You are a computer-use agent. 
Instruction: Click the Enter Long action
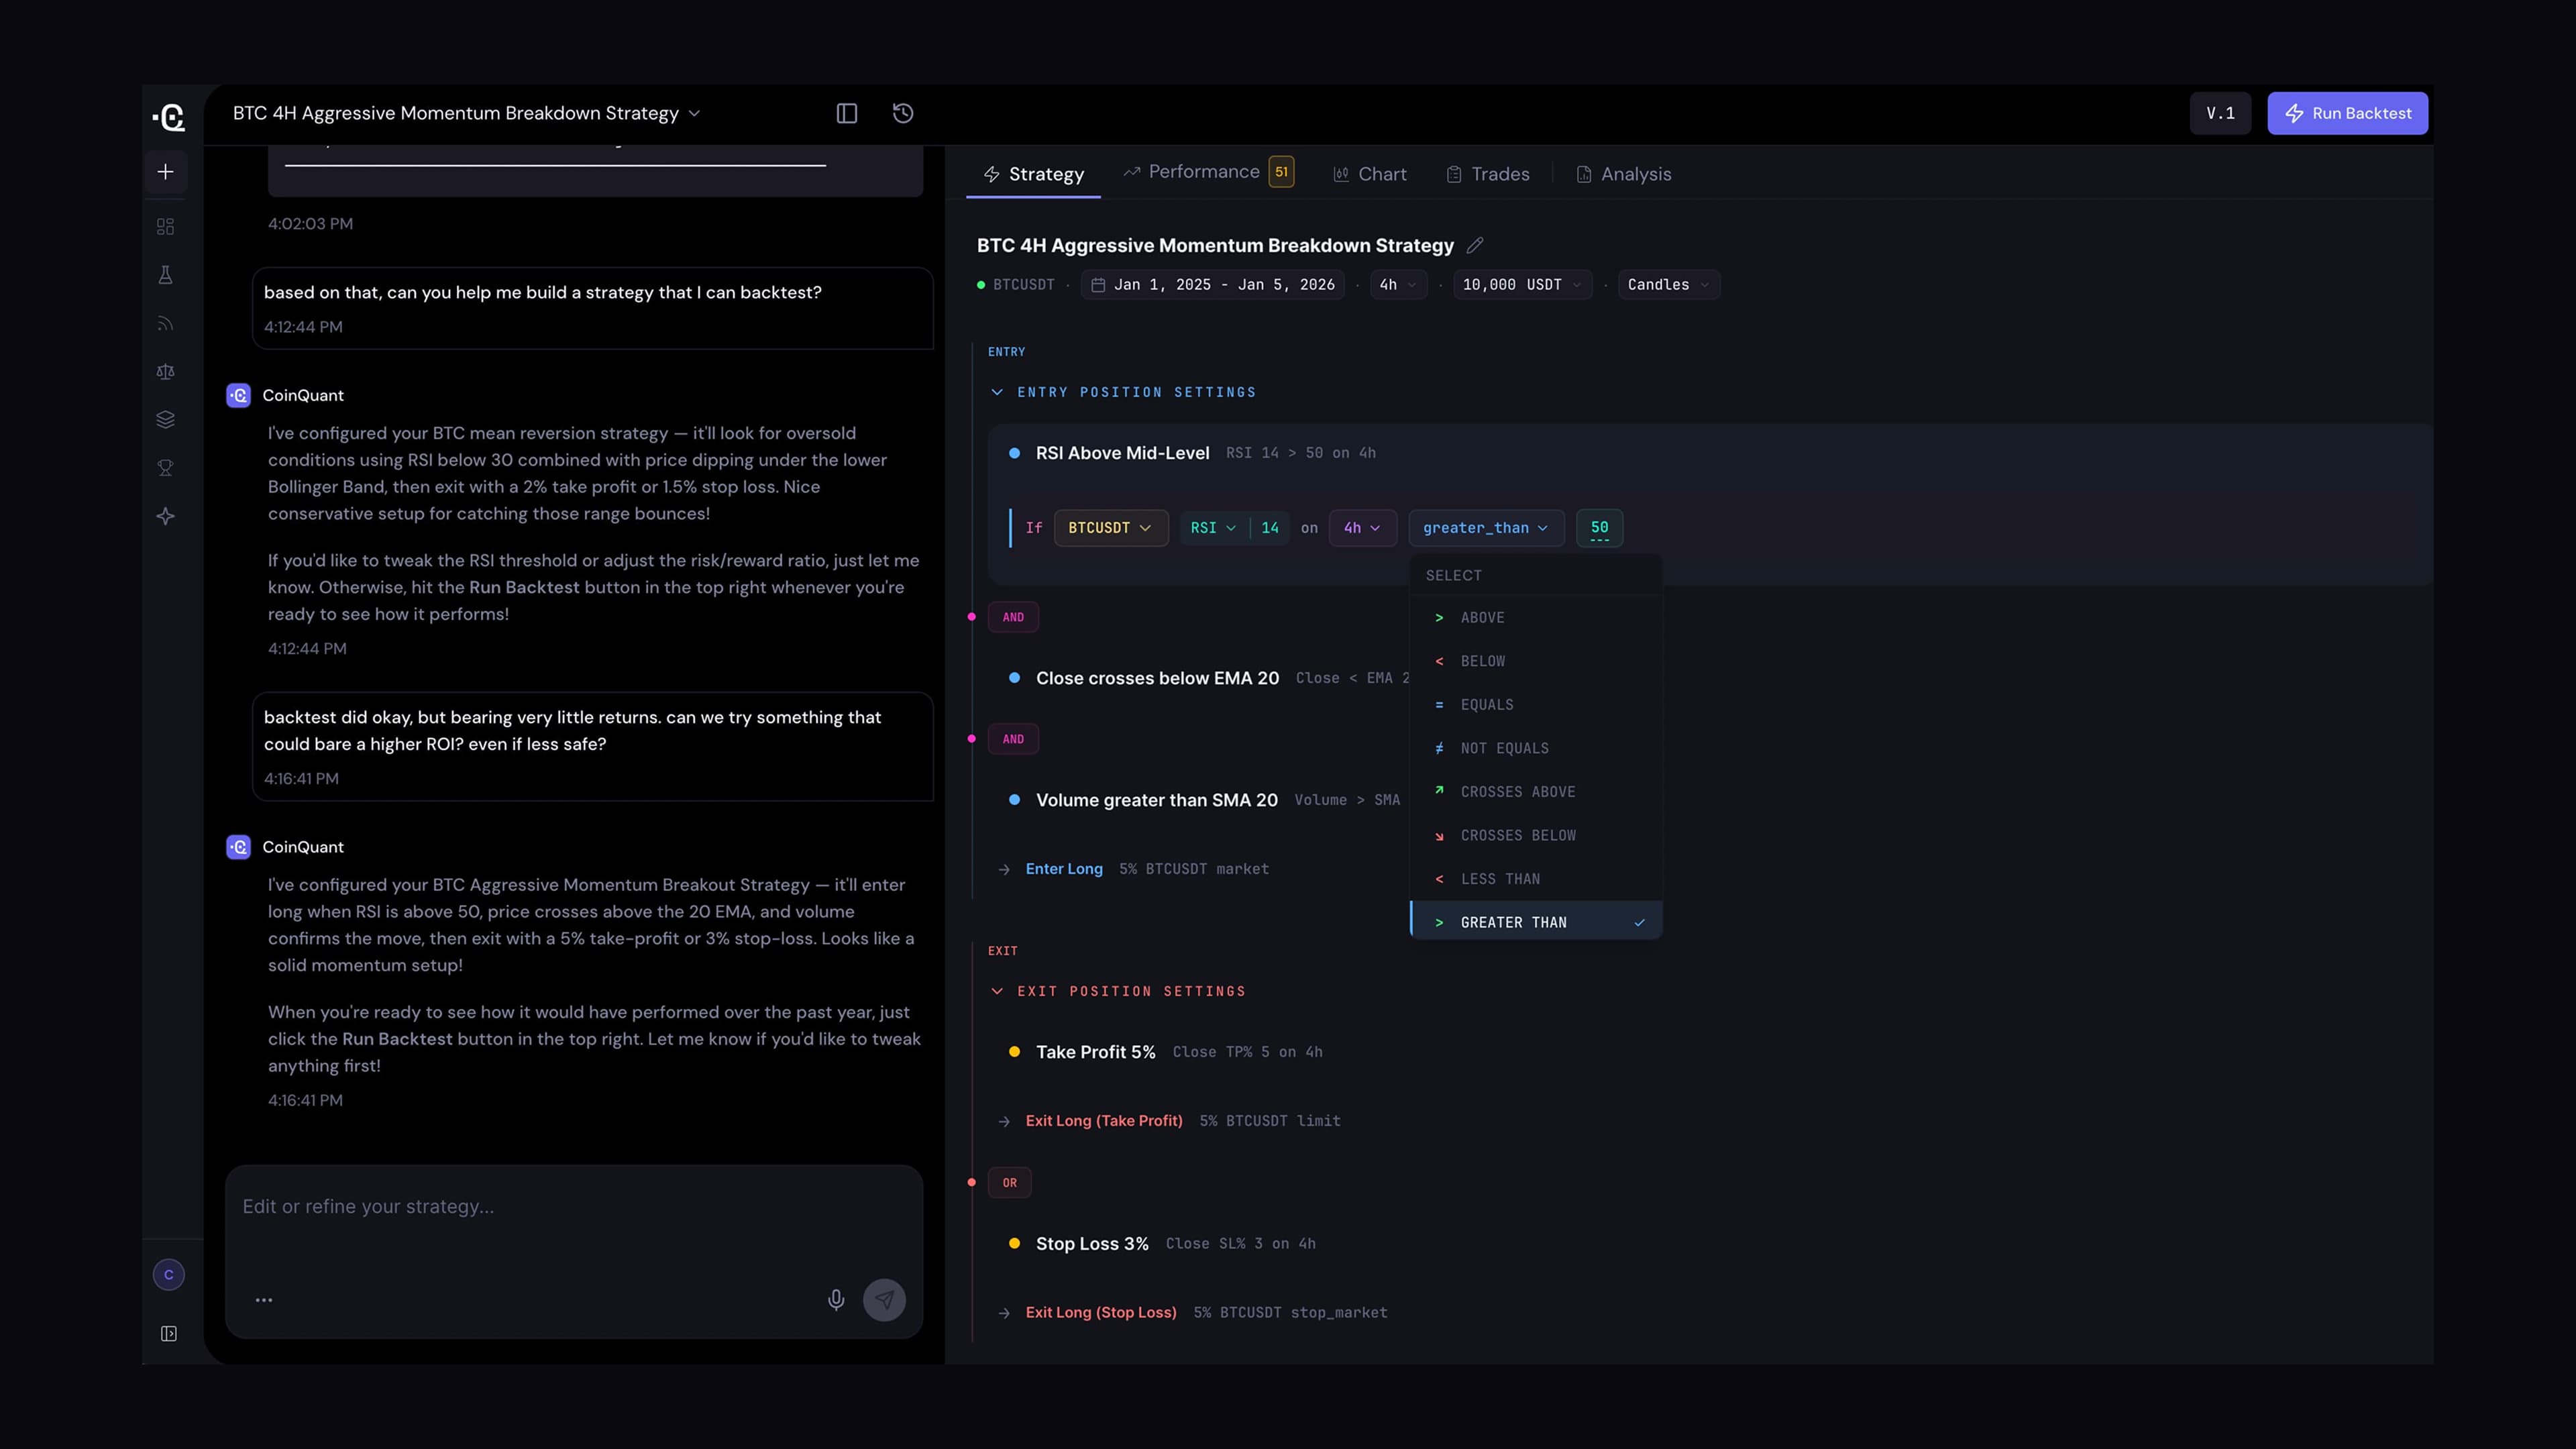1064,869
